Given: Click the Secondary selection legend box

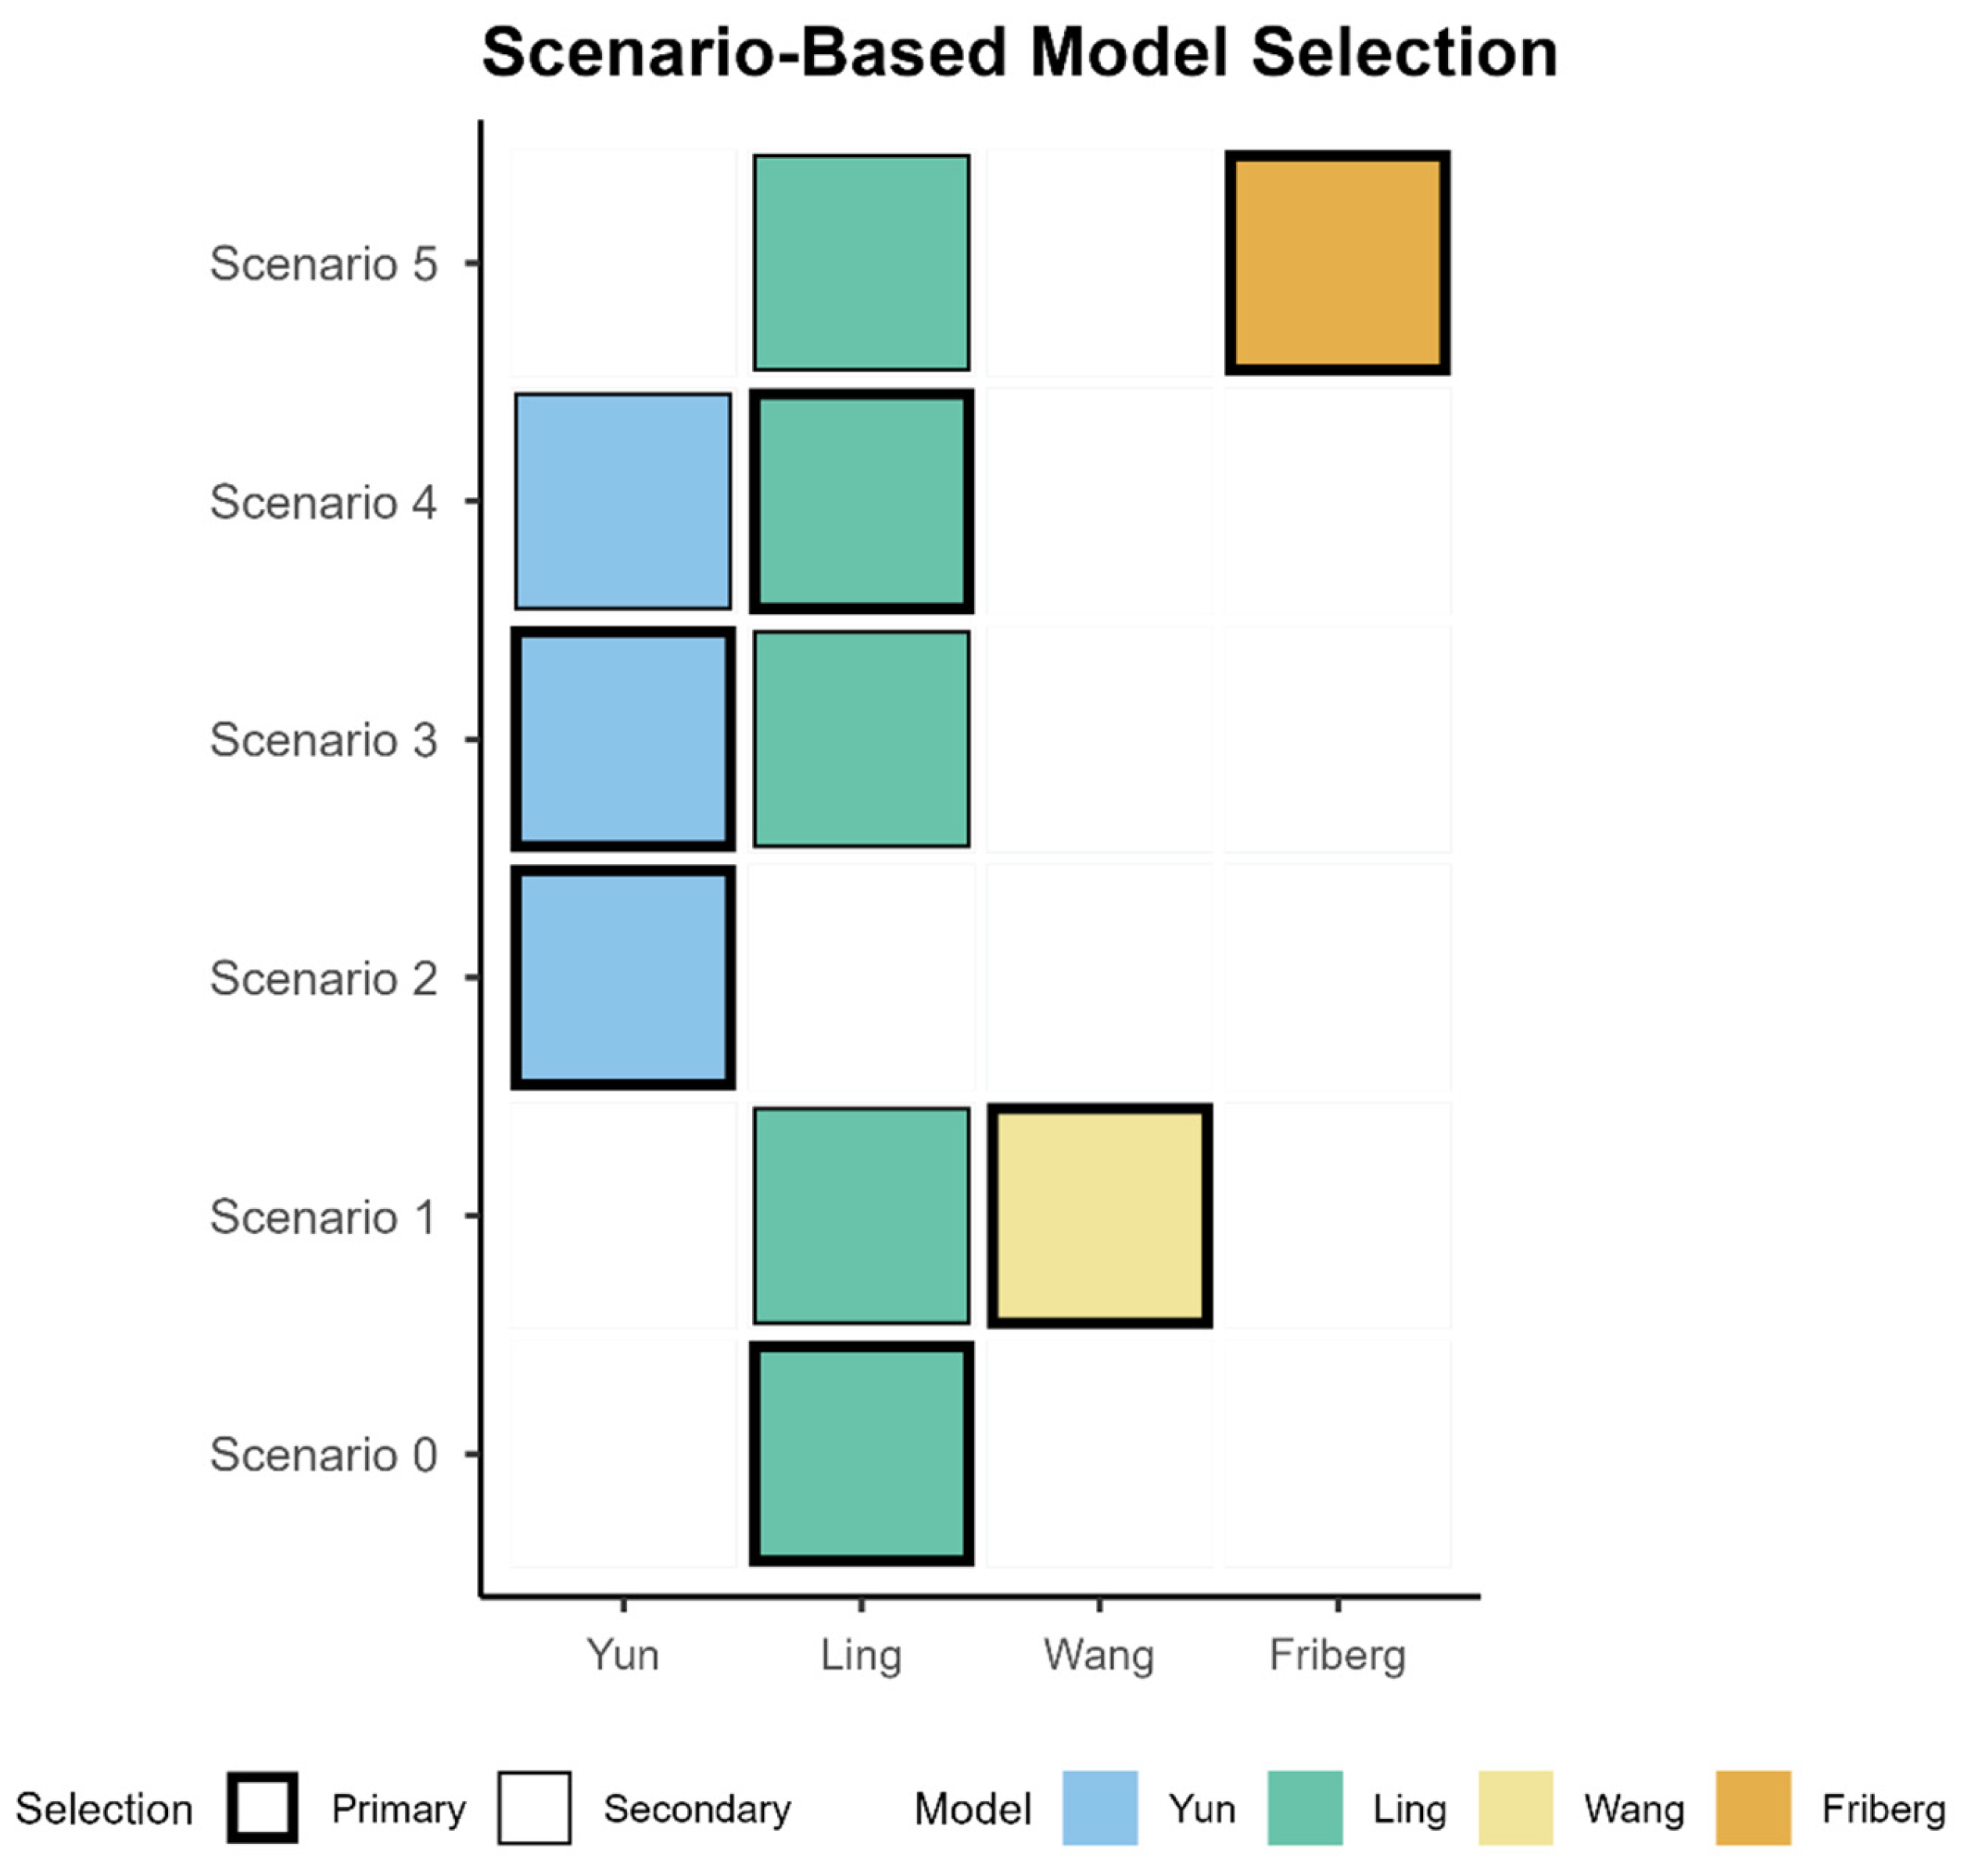Looking at the screenshot, I should click(x=534, y=1808).
